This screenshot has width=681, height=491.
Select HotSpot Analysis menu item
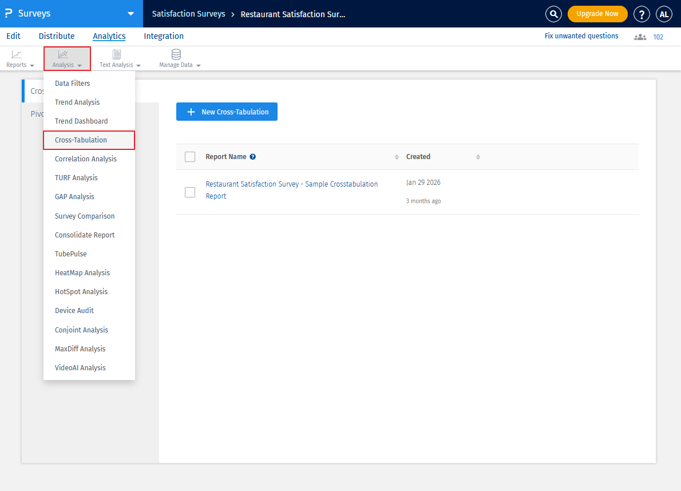click(89, 292)
